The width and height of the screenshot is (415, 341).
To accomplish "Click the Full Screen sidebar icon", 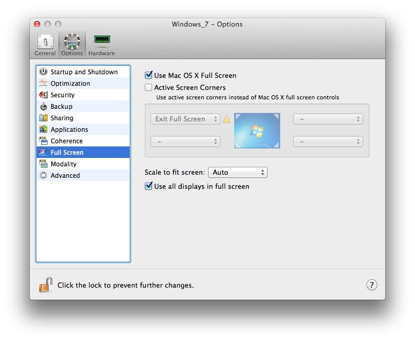I will (x=43, y=152).
